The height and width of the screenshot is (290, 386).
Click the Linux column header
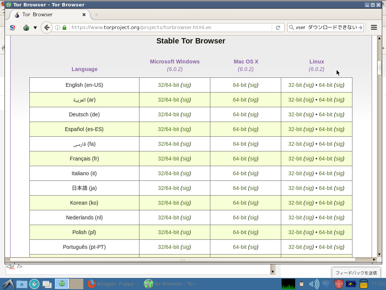(x=317, y=62)
